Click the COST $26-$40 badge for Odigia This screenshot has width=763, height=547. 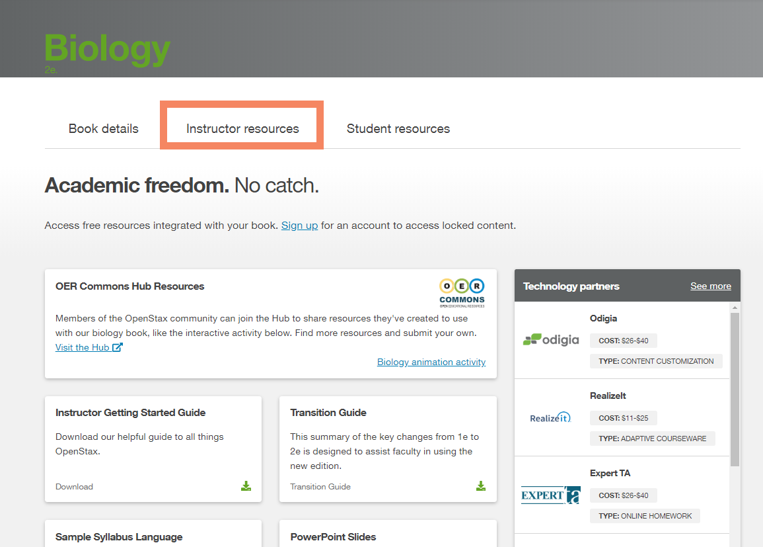[x=623, y=340]
